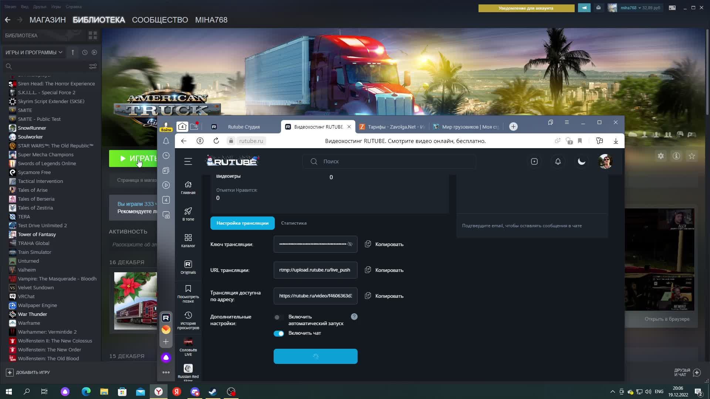This screenshot has width=710, height=399.
Task: Open browser downloads arrow icon
Action: coord(616,141)
